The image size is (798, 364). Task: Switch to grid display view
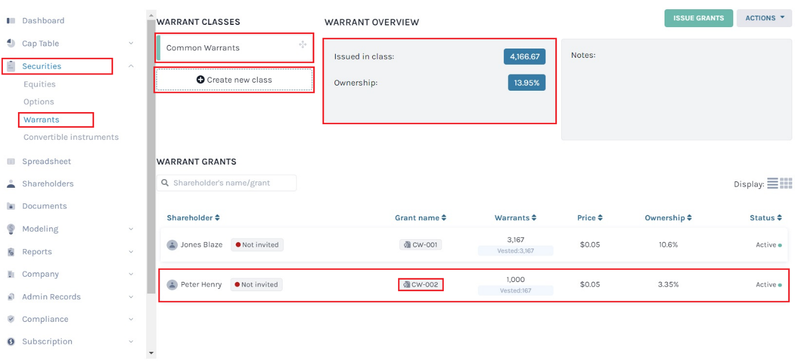click(786, 183)
